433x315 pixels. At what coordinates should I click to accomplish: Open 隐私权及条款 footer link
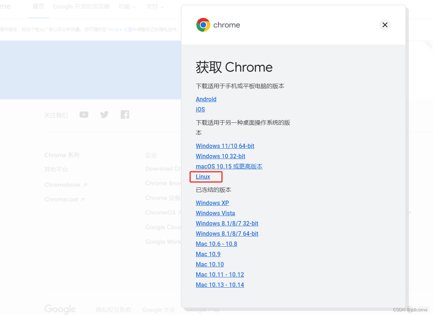[114, 310]
